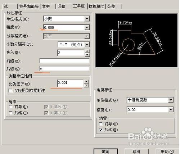Image resolution: width=180 pixels, height=154 pixels.
Task: Decrease the 比例因子 with down arrow
Action: (x=86, y=85)
